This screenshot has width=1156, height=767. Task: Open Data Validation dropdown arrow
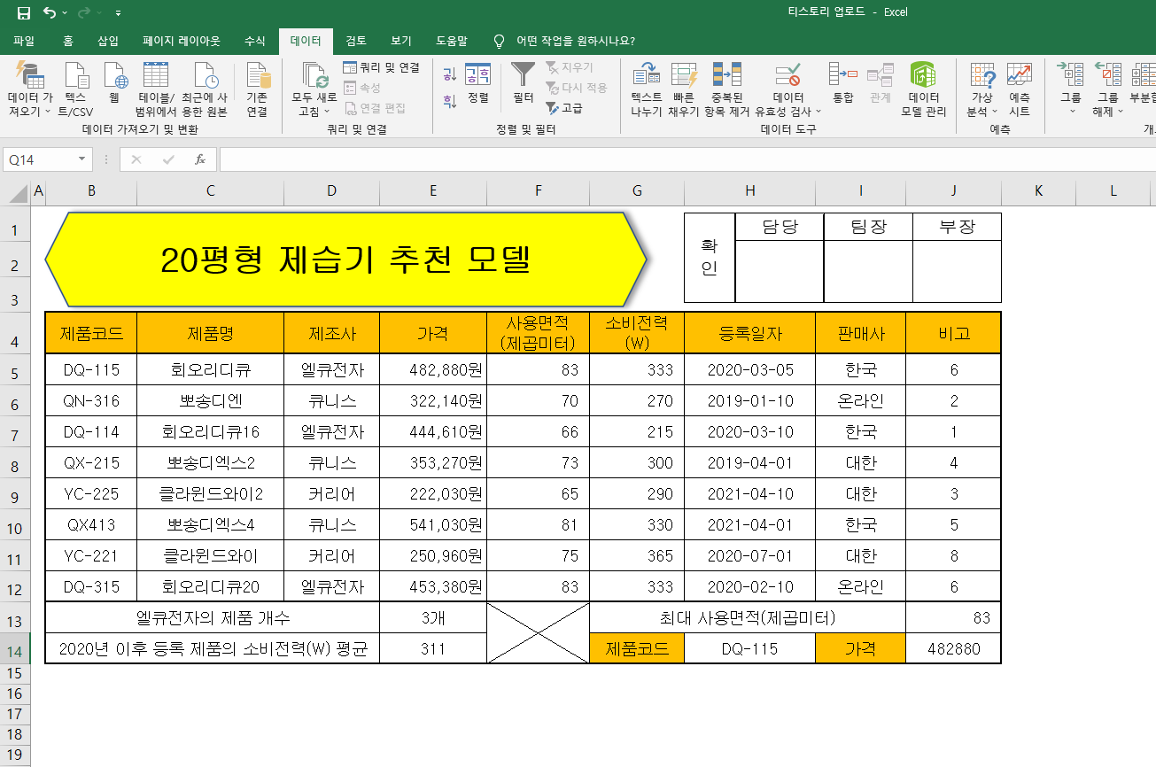(819, 112)
